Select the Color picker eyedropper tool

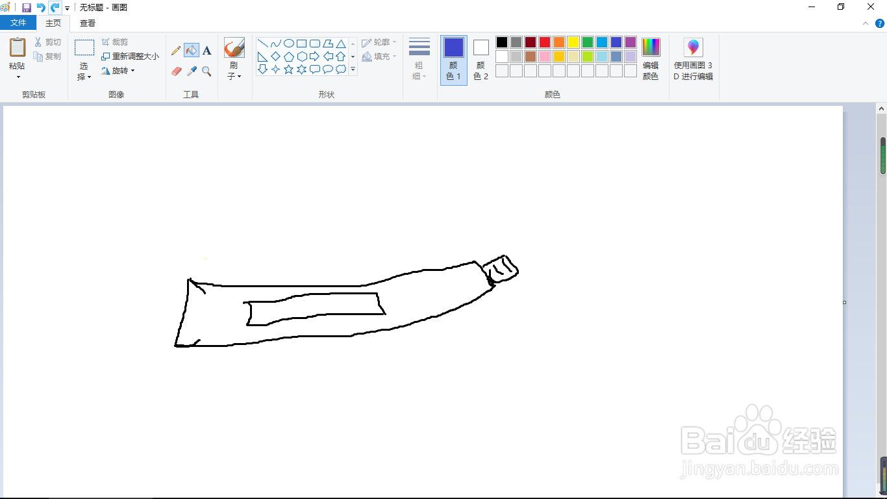pyautogui.click(x=192, y=71)
